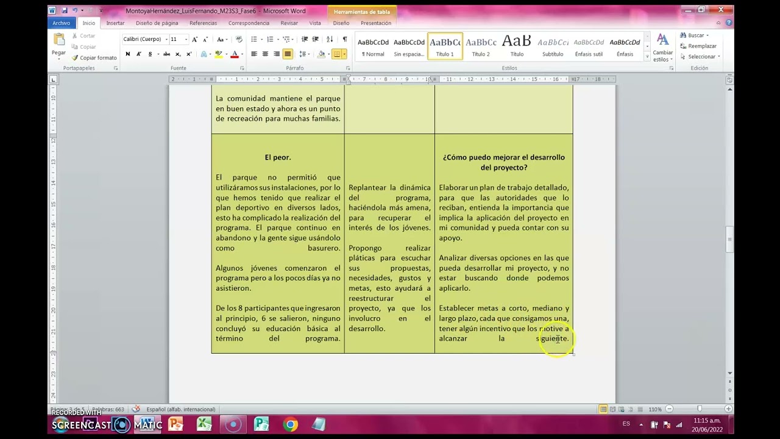Center the paragraph text
Viewport: 780px width, 439px height.
(x=265, y=54)
